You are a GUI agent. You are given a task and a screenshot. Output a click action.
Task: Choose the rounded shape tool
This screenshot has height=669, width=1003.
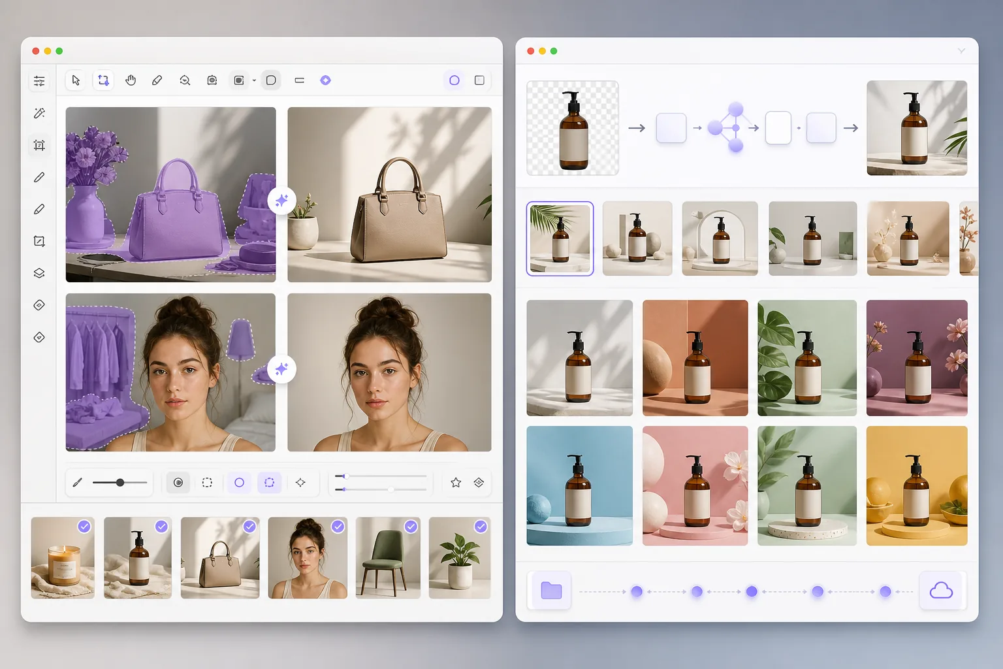point(271,80)
